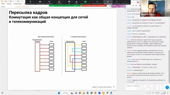
Task: Open the Файл menu in the editor
Action: pos(3,4)
